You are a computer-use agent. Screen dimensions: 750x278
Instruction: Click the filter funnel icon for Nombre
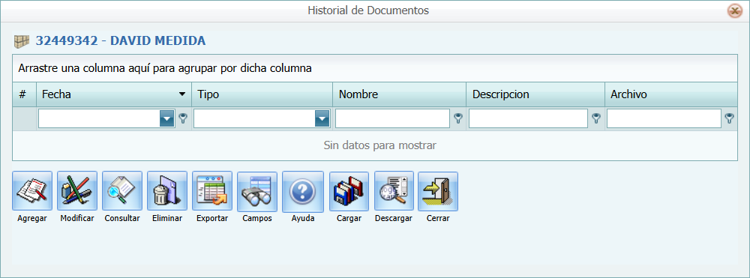457,118
